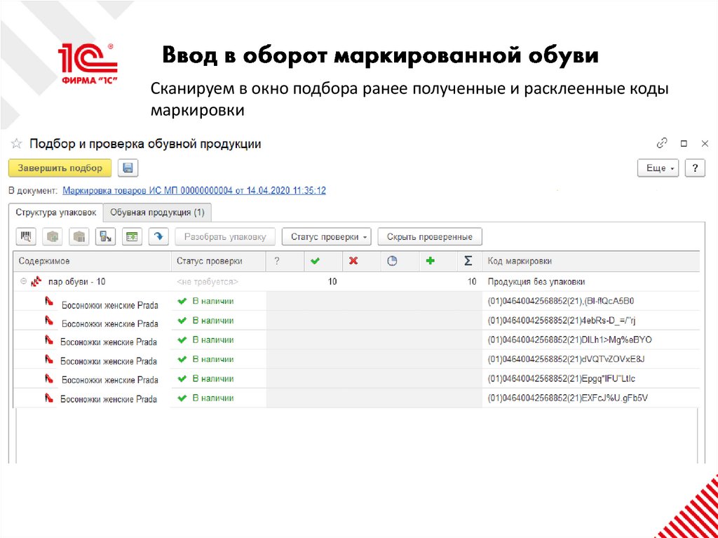Screen dimensions: 718x538
Task: Click Продукция без упаковки cell
Action: pyautogui.click(x=536, y=282)
